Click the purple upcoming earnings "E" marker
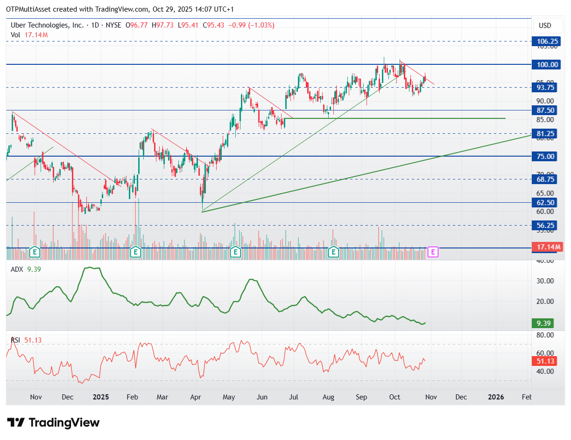Viewport: 571px width, 440px height. (432, 252)
